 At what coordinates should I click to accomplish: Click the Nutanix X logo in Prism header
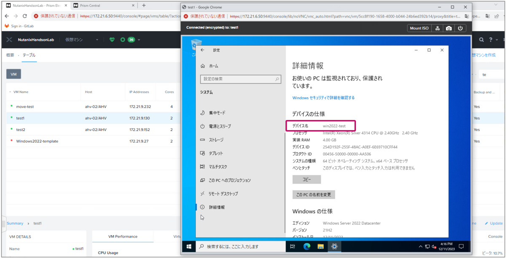(9, 40)
